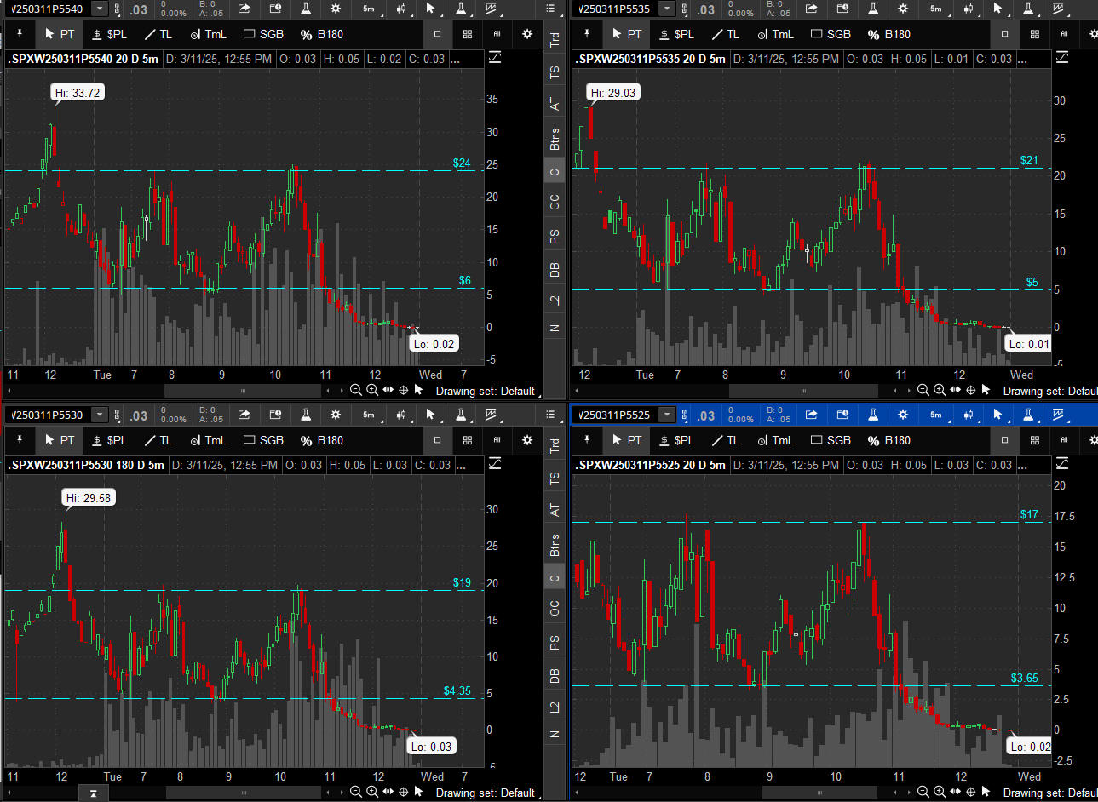Open studies flask icon on P5535 chart
1098x802 pixels.
[x=873, y=9]
